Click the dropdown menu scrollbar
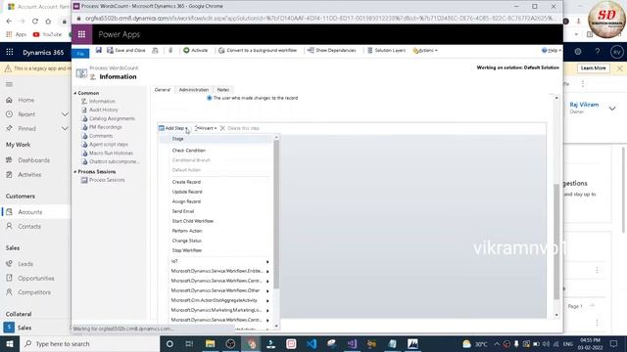 tap(276, 213)
